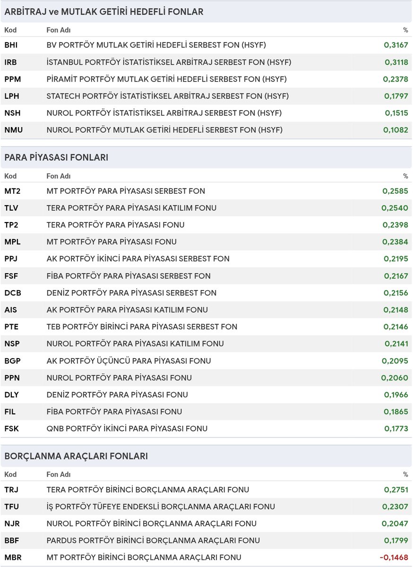Click the MT2 fund code
The image size is (413, 567).
[12, 191]
